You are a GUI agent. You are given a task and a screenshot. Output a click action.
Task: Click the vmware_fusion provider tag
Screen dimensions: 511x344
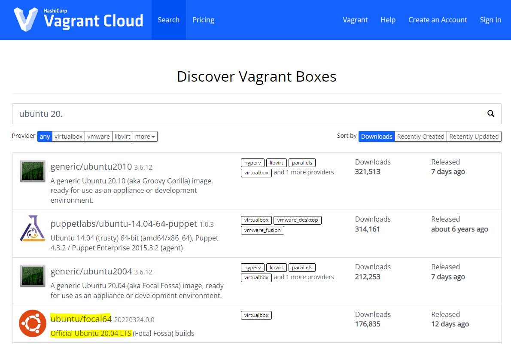[x=262, y=230]
